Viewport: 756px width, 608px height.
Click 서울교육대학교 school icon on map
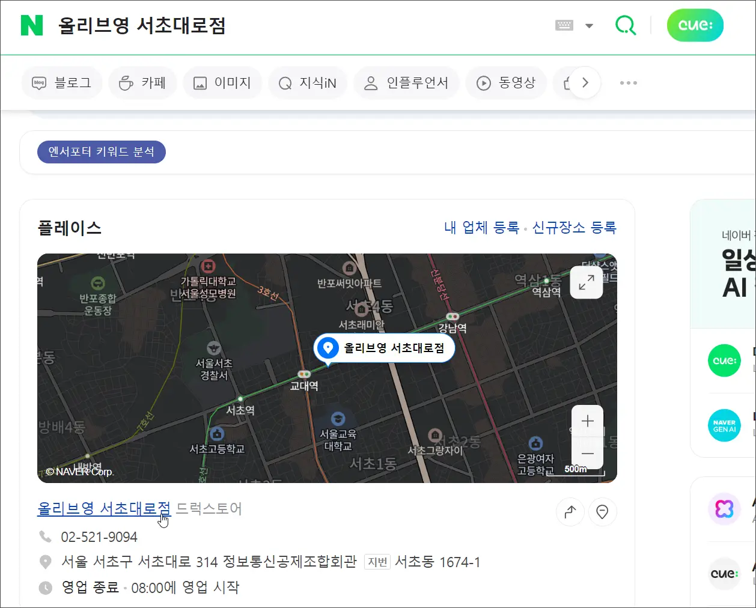point(338,419)
